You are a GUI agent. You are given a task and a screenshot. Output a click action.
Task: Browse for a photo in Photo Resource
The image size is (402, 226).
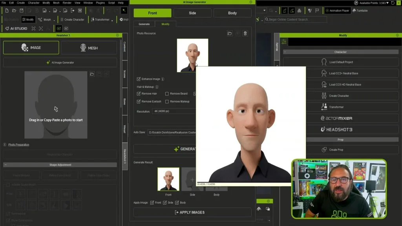click(230, 33)
